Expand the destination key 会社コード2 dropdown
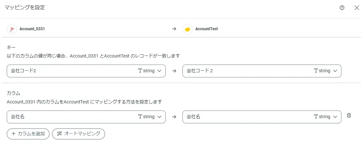This screenshot has width=361, height=150. [x=335, y=71]
